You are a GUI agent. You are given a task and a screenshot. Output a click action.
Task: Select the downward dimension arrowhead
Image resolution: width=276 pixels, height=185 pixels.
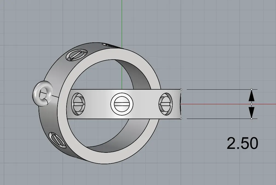251,112
